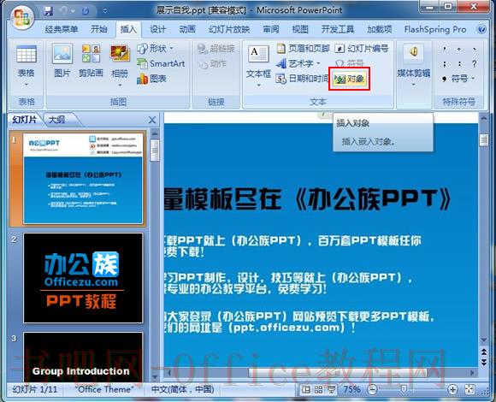
Task: Open the 开发工具 tab
Action: click(338, 29)
